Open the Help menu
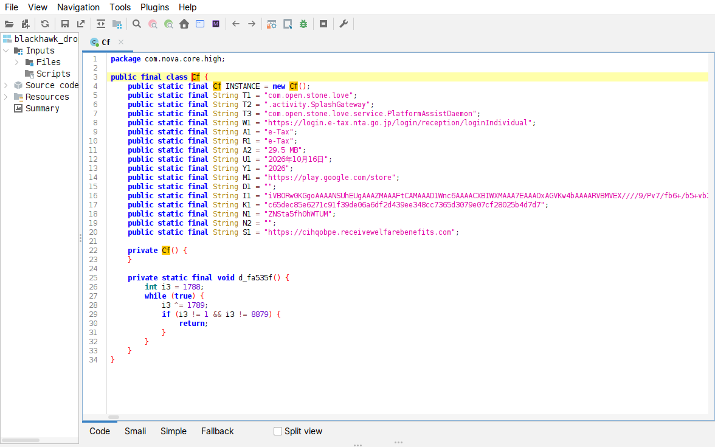The image size is (715, 447). click(187, 7)
